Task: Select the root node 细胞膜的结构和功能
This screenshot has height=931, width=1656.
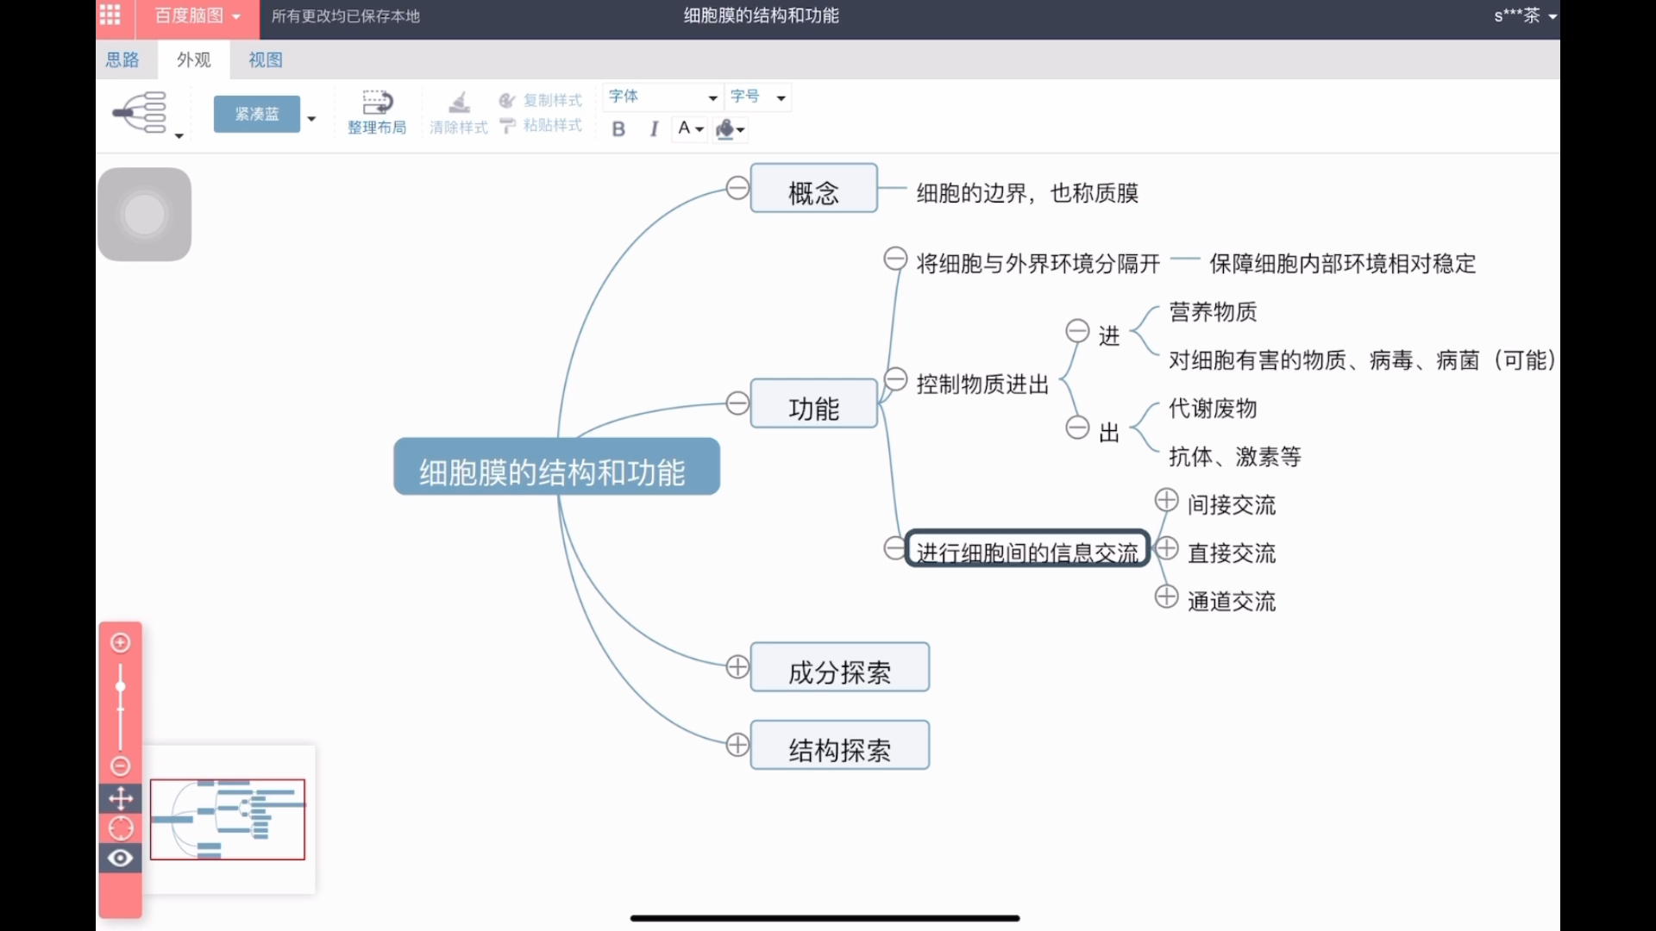Action: click(x=556, y=466)
